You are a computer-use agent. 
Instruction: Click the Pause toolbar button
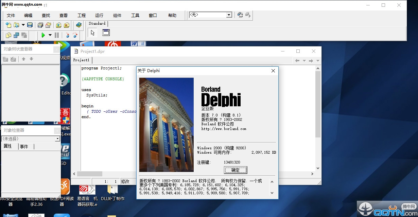point(57,35)
